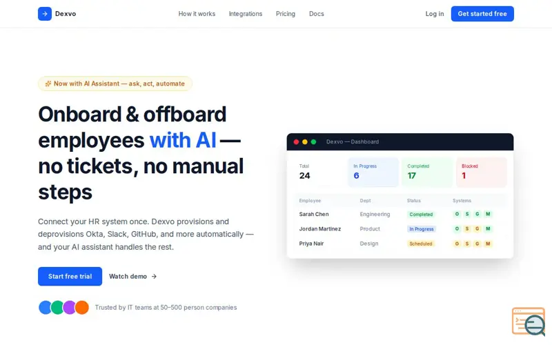Click the Dexvo brand name

coord(66,14)
